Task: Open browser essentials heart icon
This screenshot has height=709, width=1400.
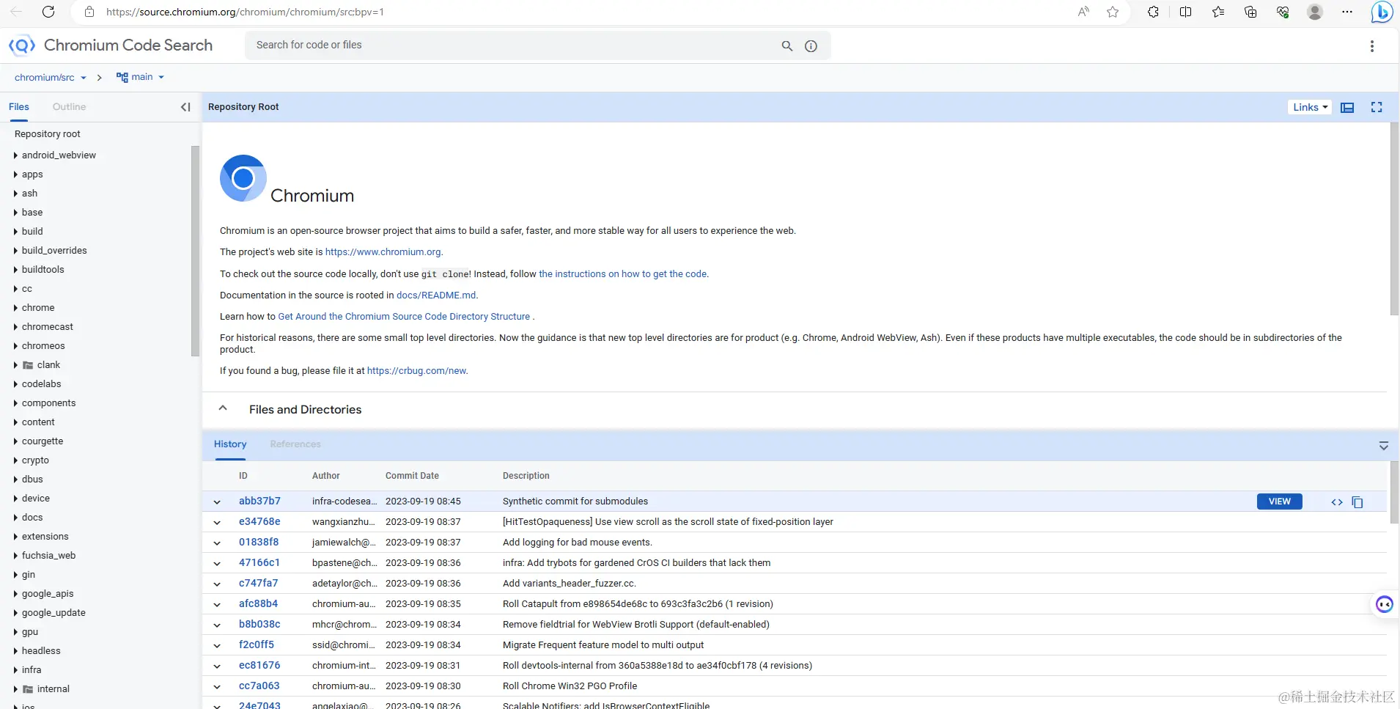Action: pos(1283,12)
